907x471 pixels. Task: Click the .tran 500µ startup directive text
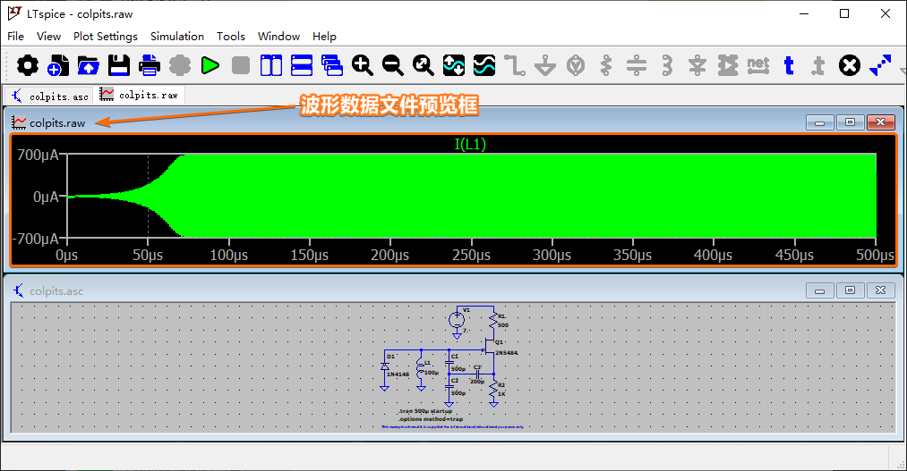coord(425,411)
